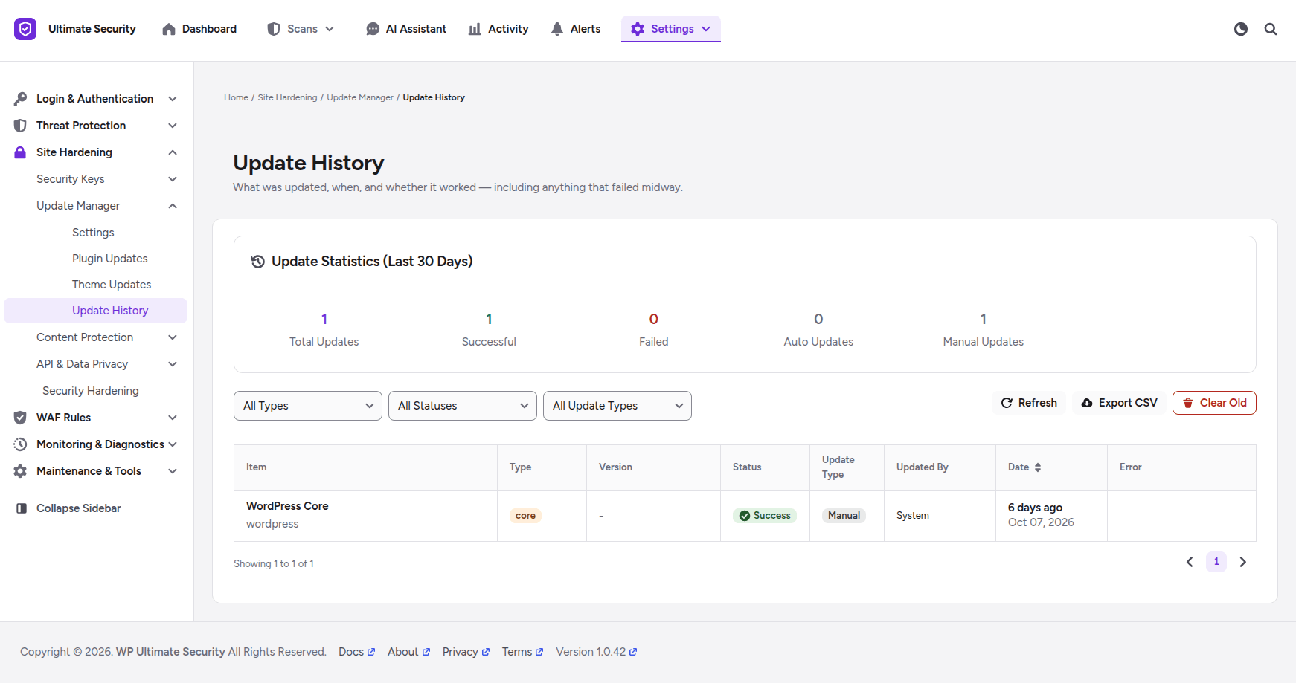Click the Threat Protection shield icon
The width and height of the screenshot is (1296, 683).
pos(20,126)
